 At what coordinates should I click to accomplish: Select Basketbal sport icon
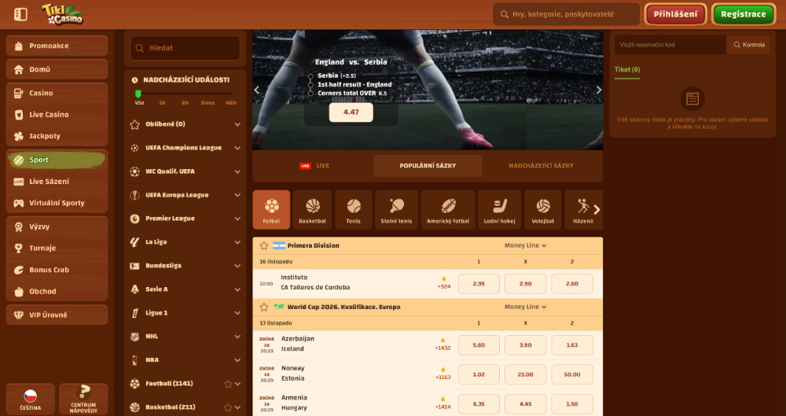click(312, 210)
